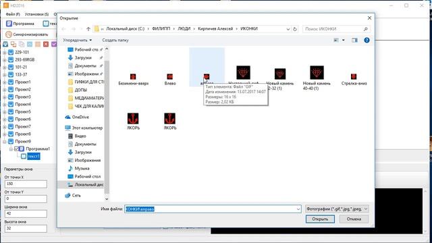This screenshot has width=432, height=243.
Task: Select the Стрелка-вниз GIF file
Action: (354, 80)
